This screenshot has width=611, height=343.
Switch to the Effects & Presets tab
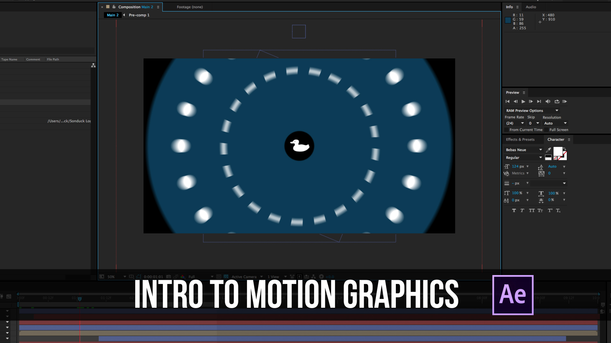pos(520,139)
